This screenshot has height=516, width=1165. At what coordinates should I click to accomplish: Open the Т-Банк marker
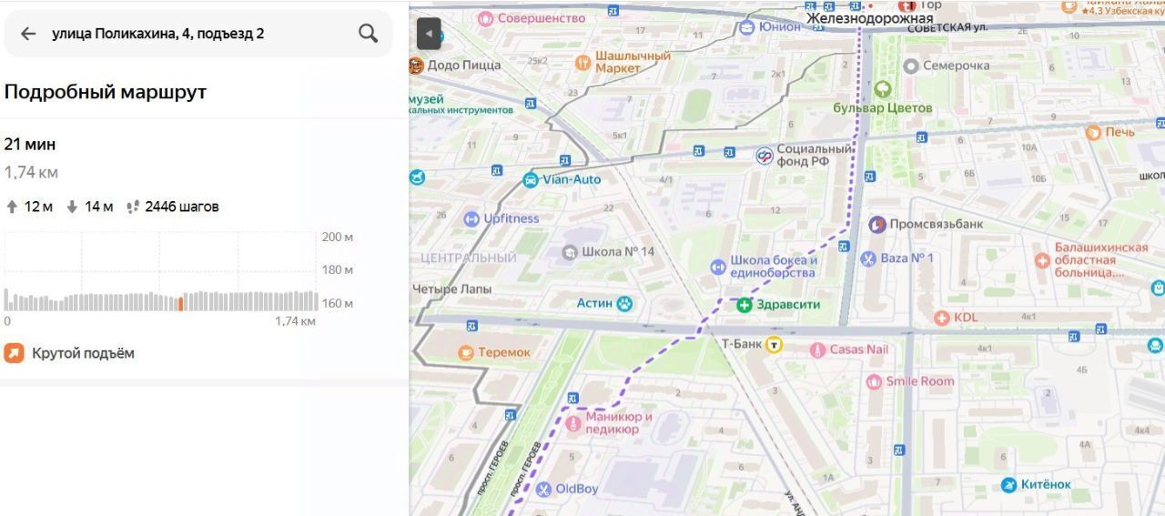(774, 344)
